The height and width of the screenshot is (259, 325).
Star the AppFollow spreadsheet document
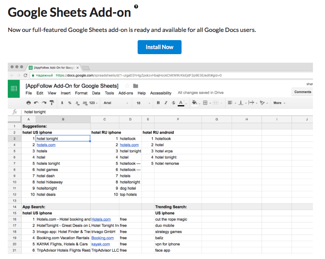click(127, 86)
